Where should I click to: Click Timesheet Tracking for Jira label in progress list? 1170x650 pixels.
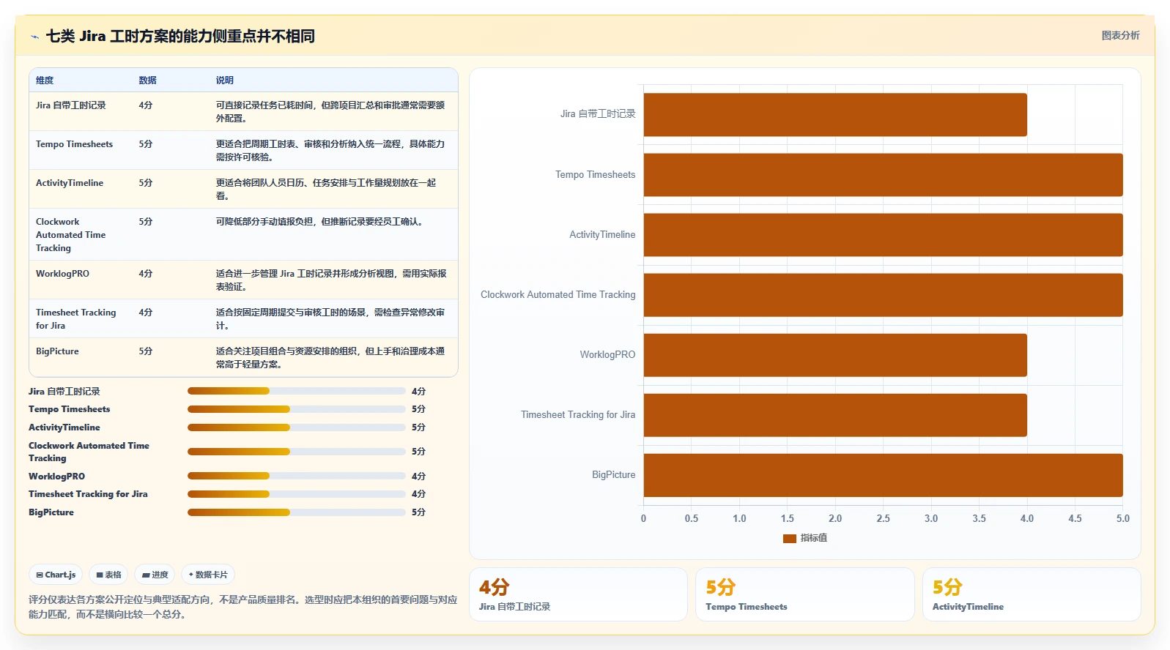88,494
